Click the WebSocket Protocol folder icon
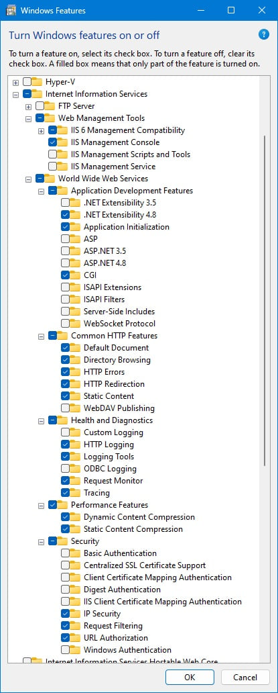Image resolution: width=278 pixels, height=693 pixels. [75, 324]
